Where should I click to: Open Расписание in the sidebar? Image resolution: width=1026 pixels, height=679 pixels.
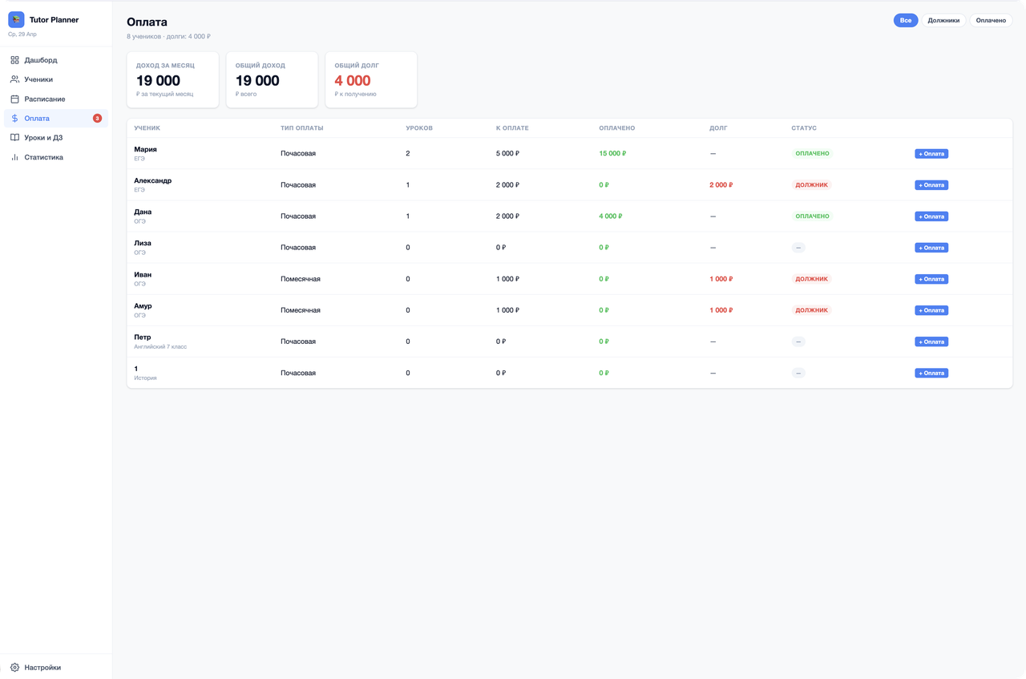56,99
